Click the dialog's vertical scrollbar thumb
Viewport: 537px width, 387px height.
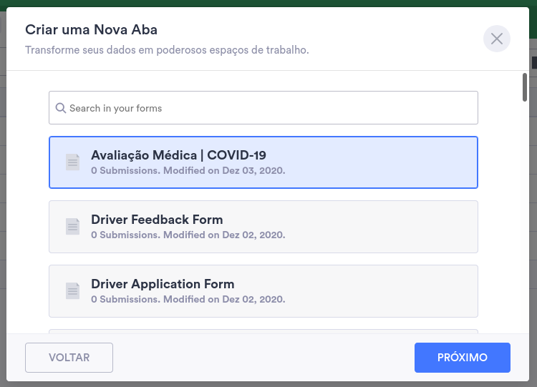click(x=525, y=87)
